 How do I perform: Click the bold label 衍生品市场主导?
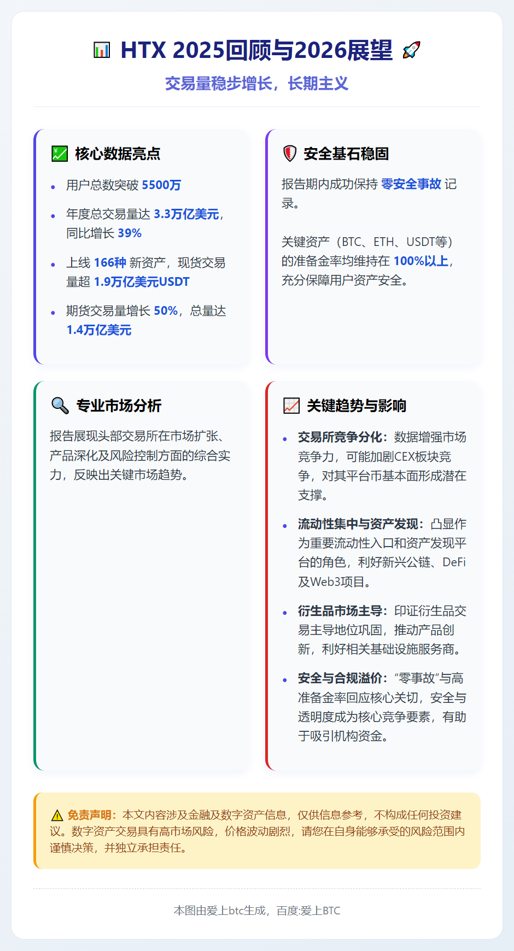pyautogui.click(x=340, y=611)
